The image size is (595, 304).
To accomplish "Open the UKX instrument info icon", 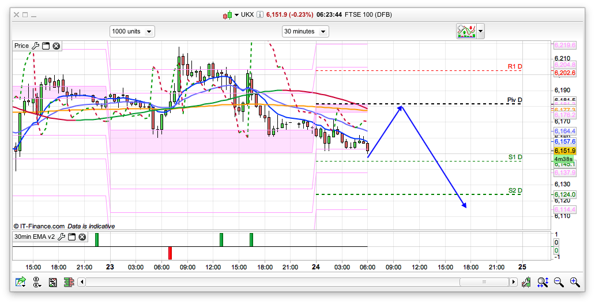I will point(260,15).
